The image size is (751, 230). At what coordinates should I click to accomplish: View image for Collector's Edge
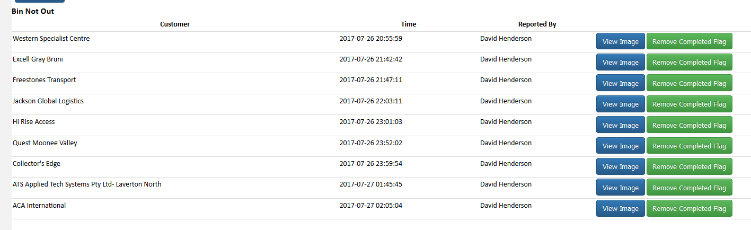coord(621,166)
